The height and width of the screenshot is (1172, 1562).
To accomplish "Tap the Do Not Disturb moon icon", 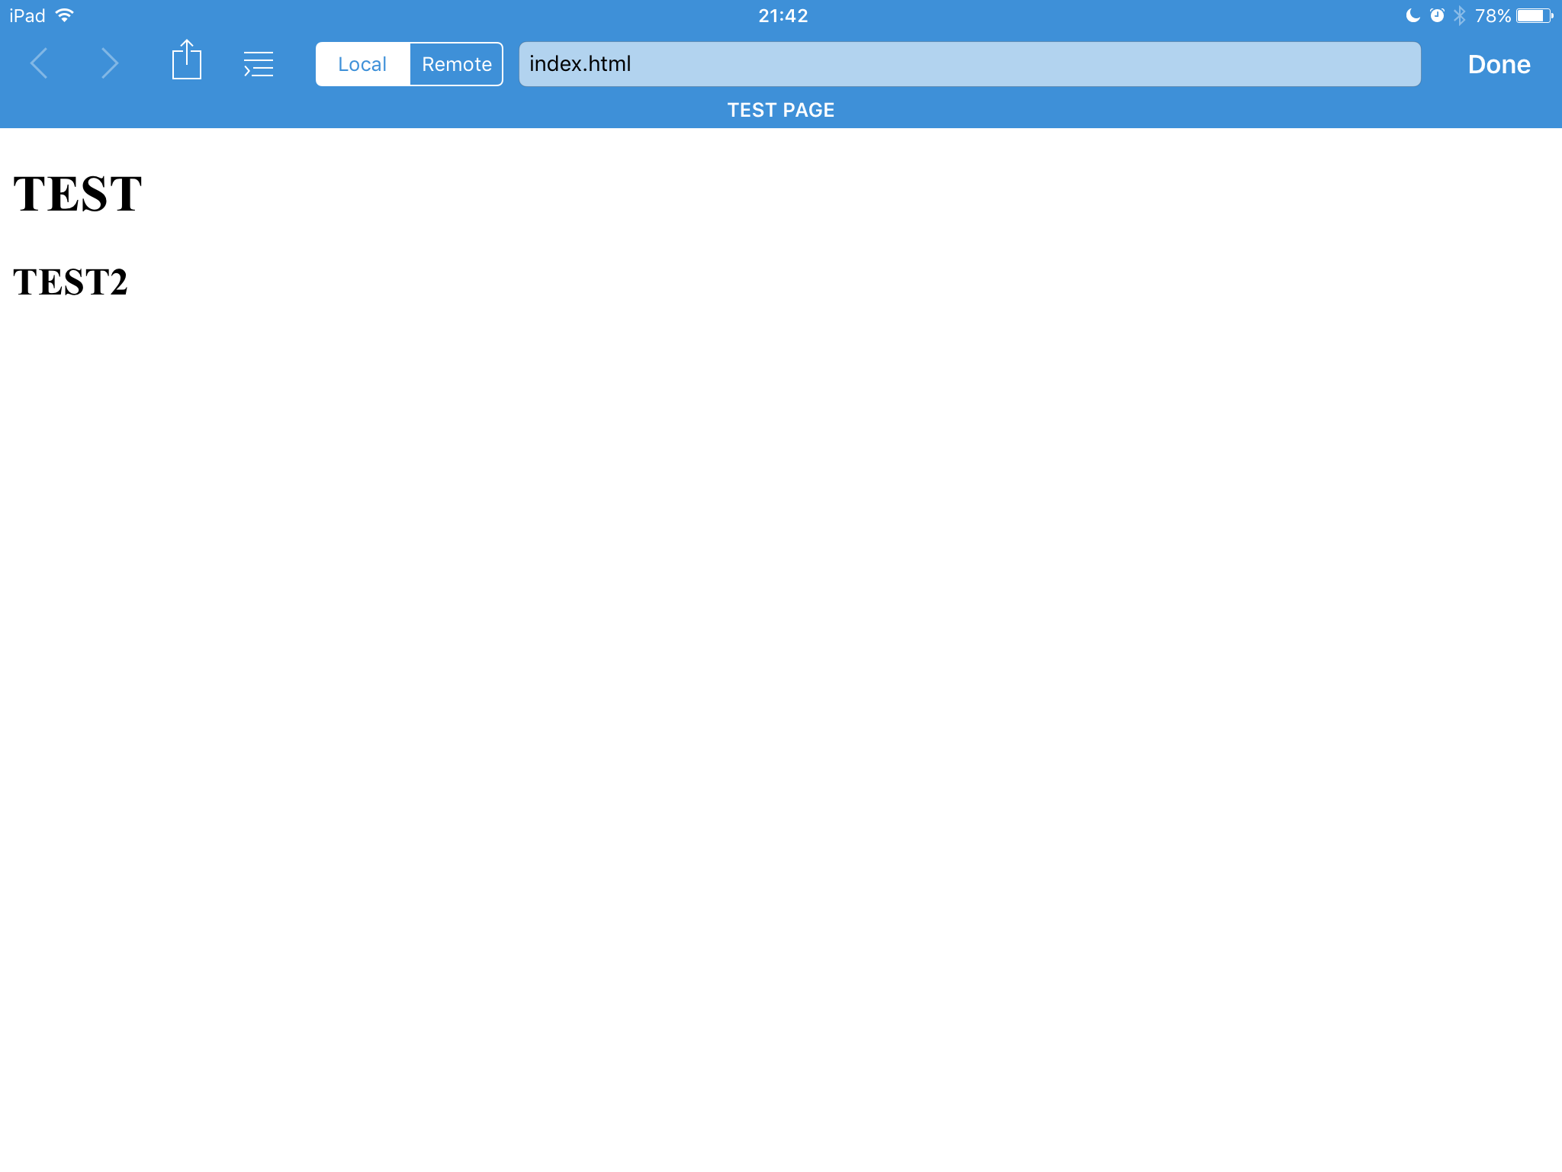I will point(1412,15).
